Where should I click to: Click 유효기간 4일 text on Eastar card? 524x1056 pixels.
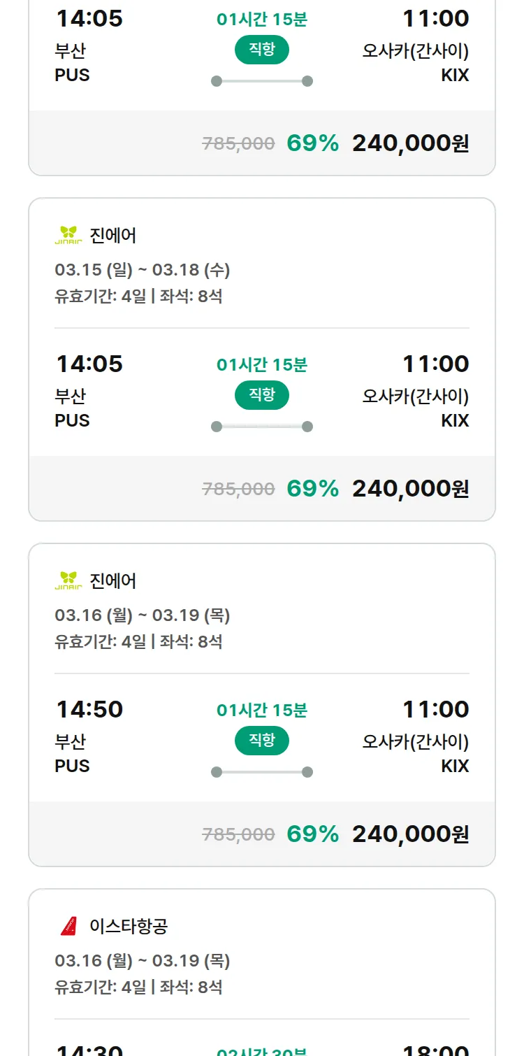tap(101, 987)
